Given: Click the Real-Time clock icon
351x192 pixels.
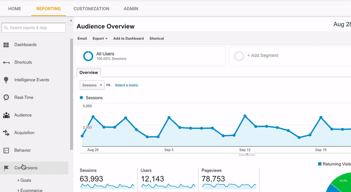Looking at the screenshot, I should pos(6,97).
